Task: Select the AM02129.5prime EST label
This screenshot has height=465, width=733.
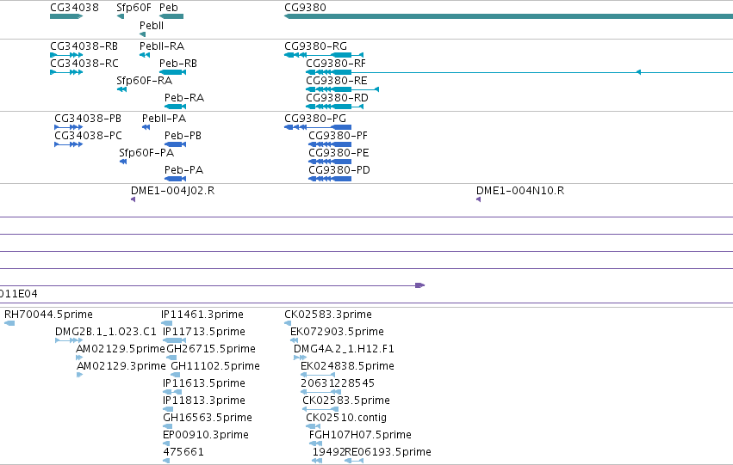Action: [x=120, y=349]
